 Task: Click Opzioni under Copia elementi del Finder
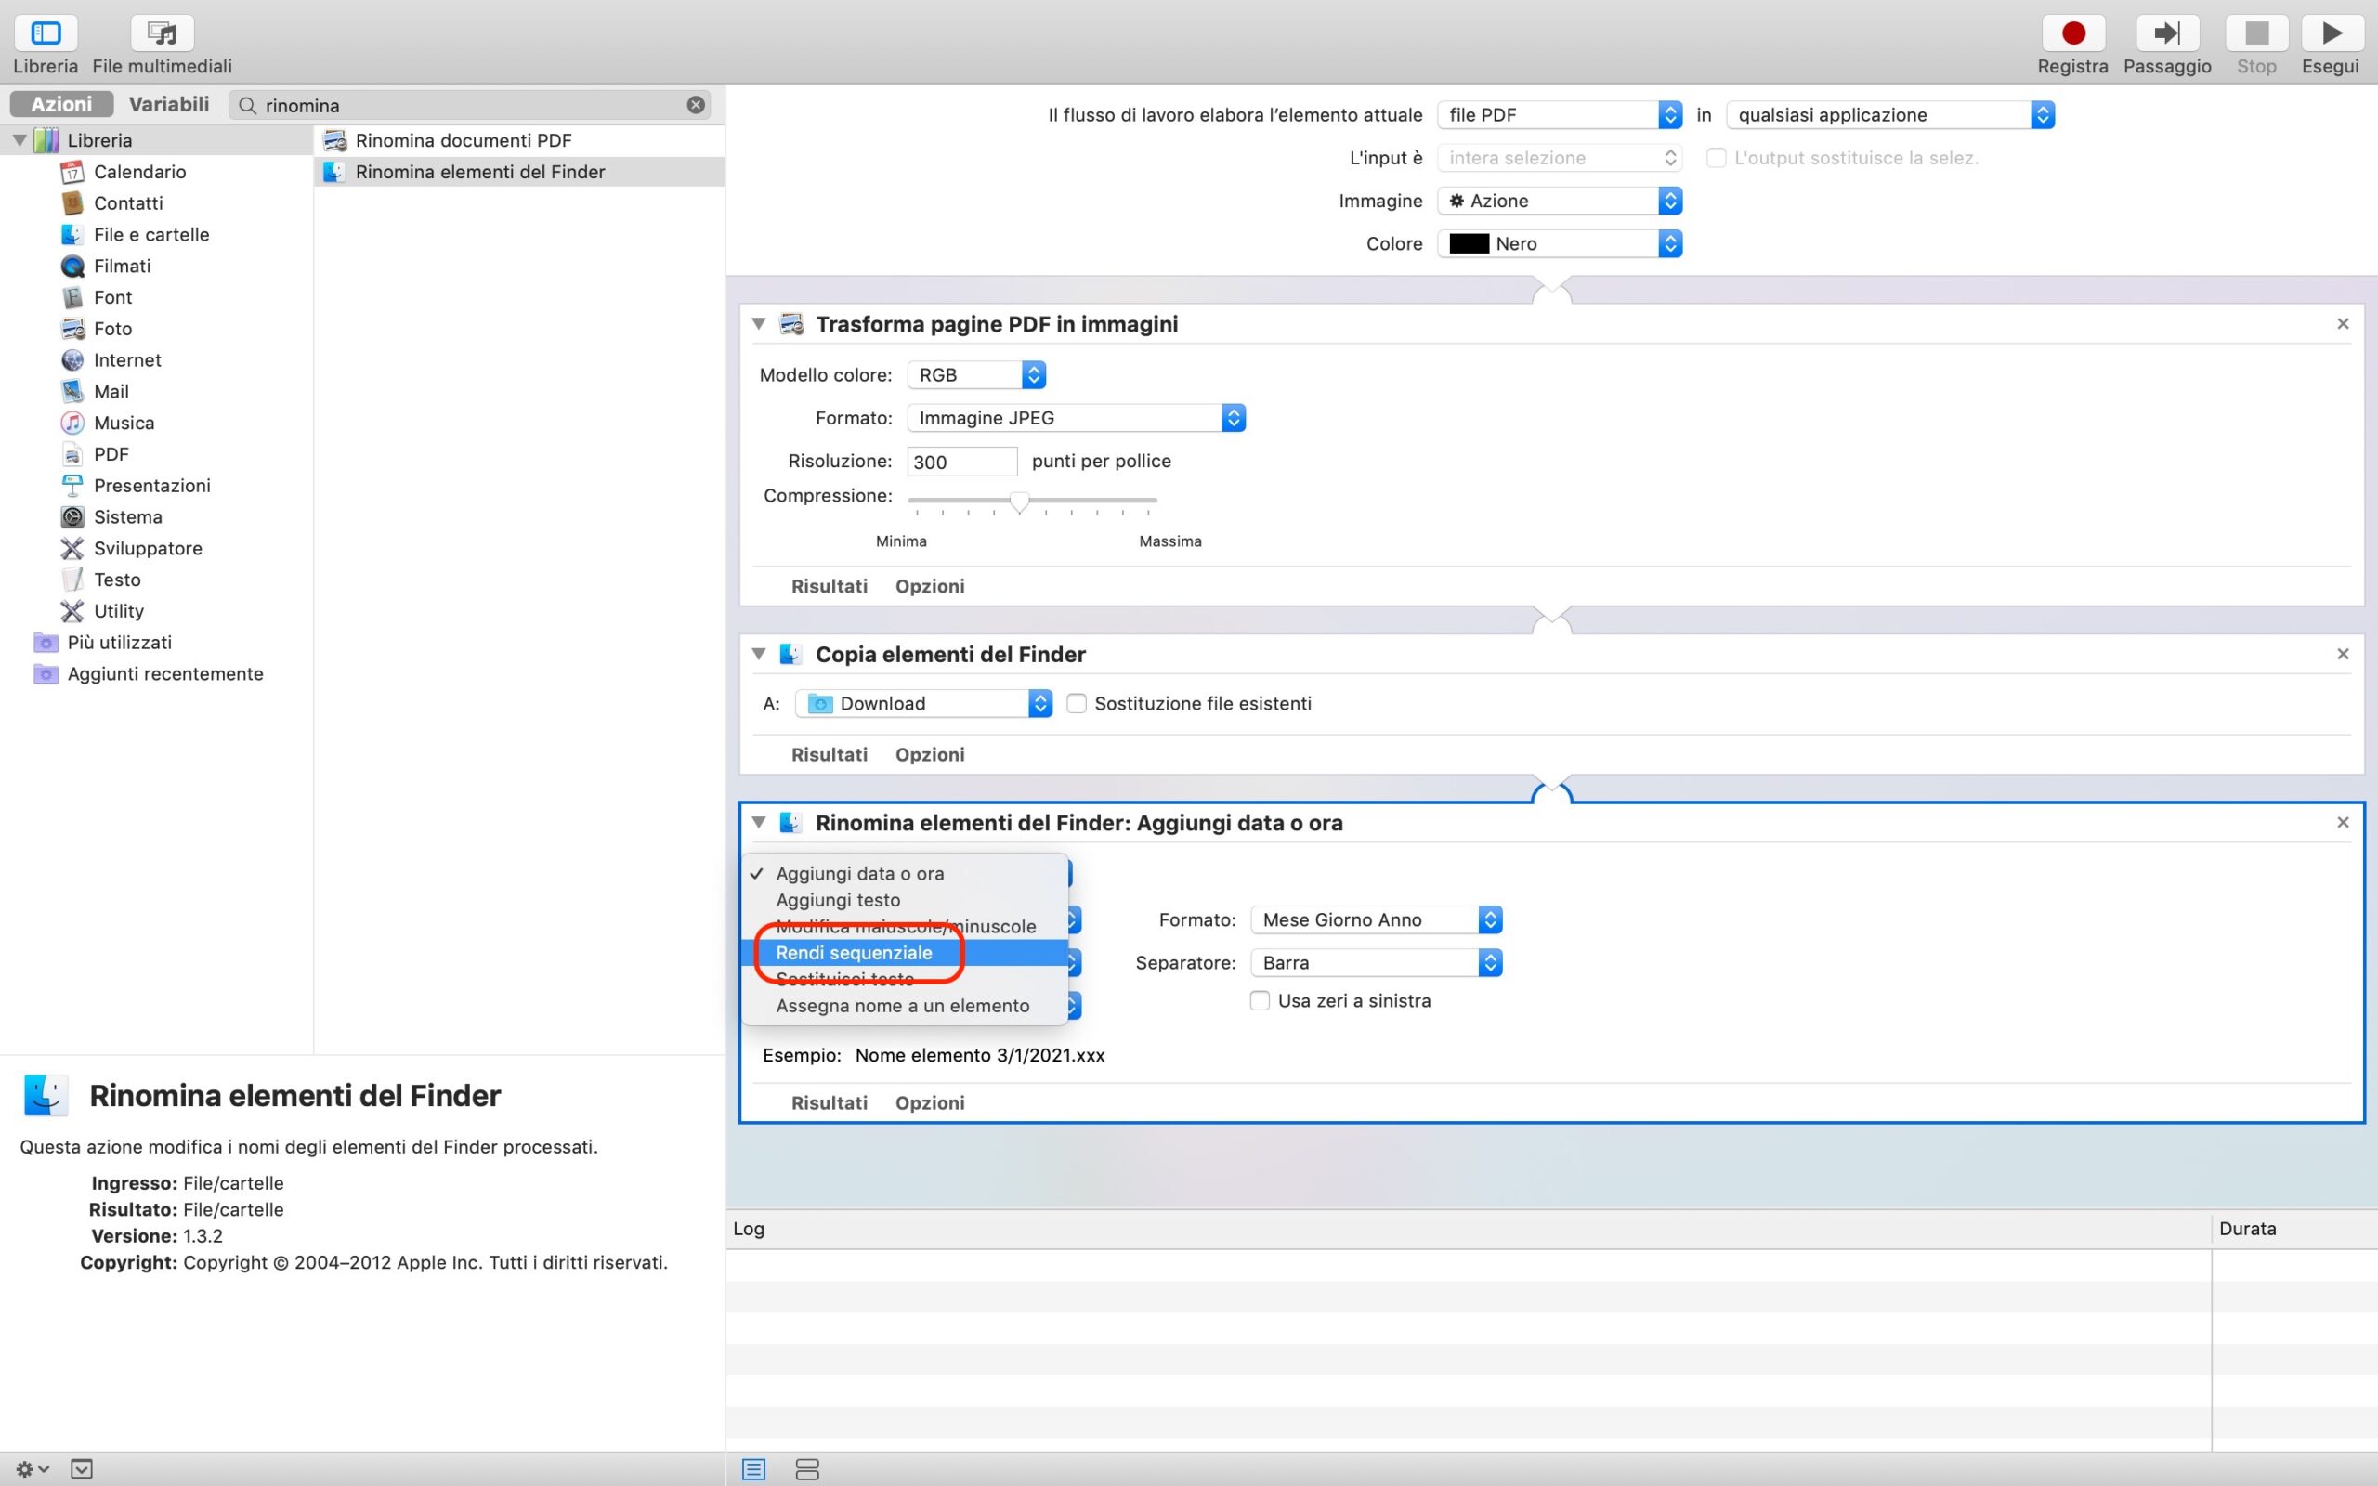929,755
